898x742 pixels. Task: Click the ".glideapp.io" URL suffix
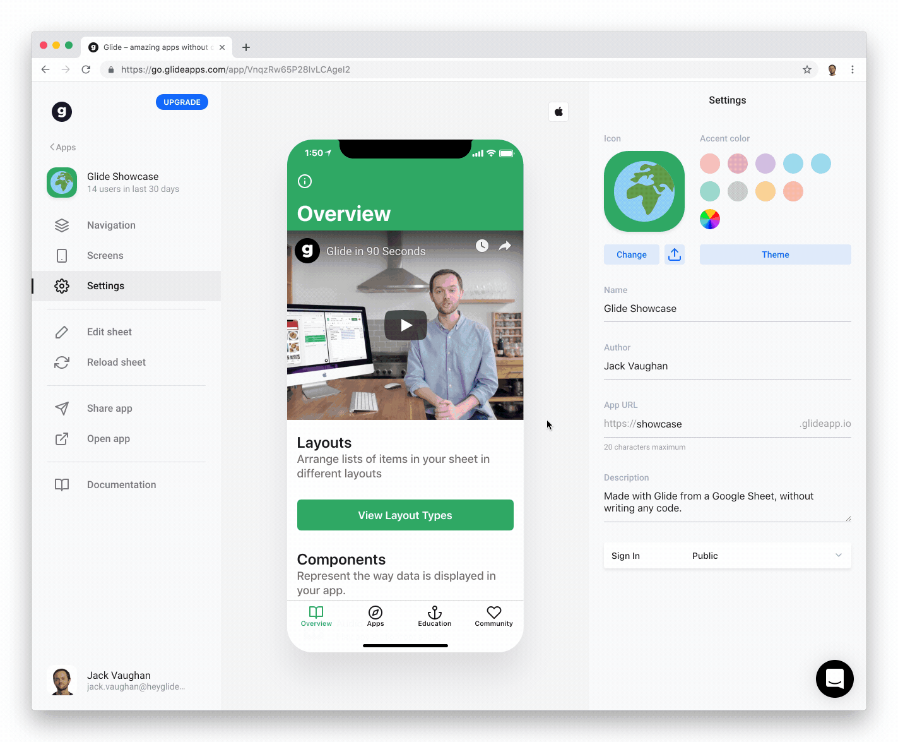click(825, 424)
